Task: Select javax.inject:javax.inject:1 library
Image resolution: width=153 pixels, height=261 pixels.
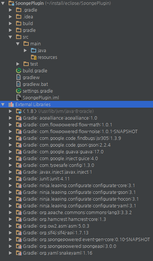Action: pos(76,172)
